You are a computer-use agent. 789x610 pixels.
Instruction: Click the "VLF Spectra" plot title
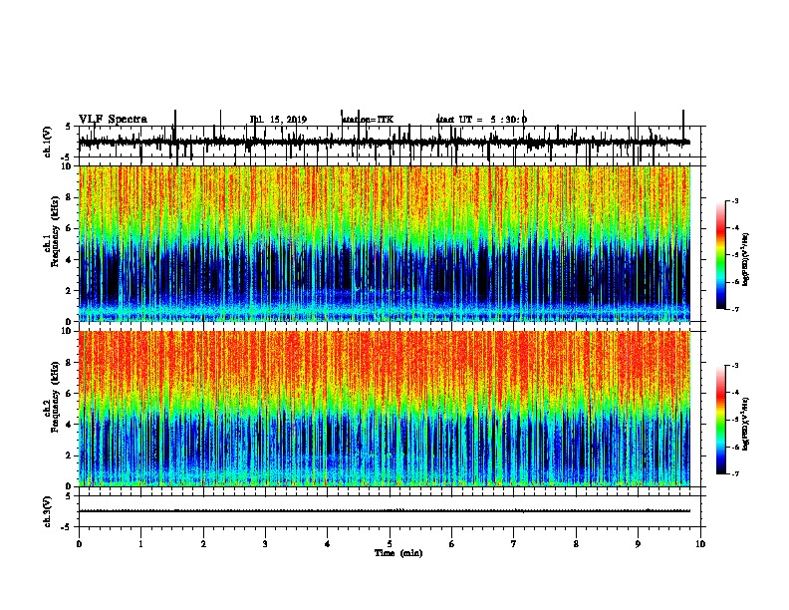113,120
